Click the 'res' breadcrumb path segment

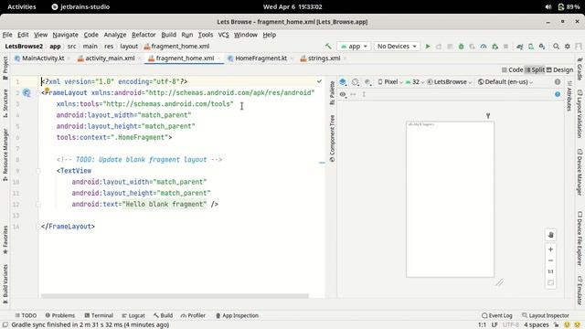pos(109,47)
